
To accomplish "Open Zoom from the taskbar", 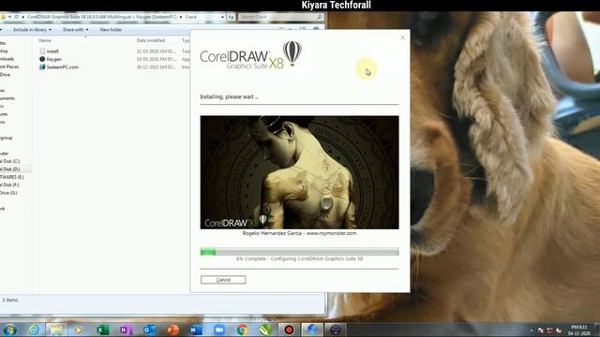I will [x=219, y=330].
